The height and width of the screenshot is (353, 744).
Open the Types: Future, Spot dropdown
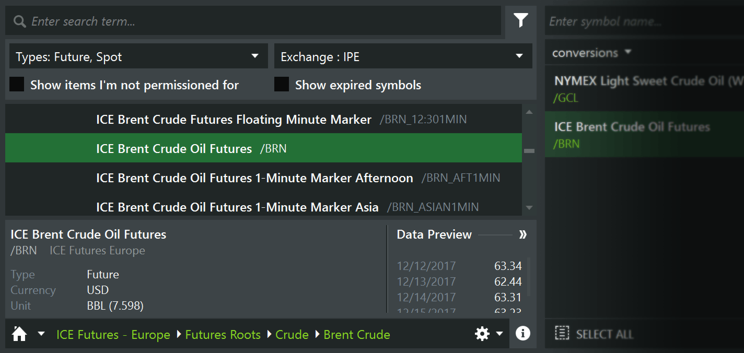click(x=138, y=56)
